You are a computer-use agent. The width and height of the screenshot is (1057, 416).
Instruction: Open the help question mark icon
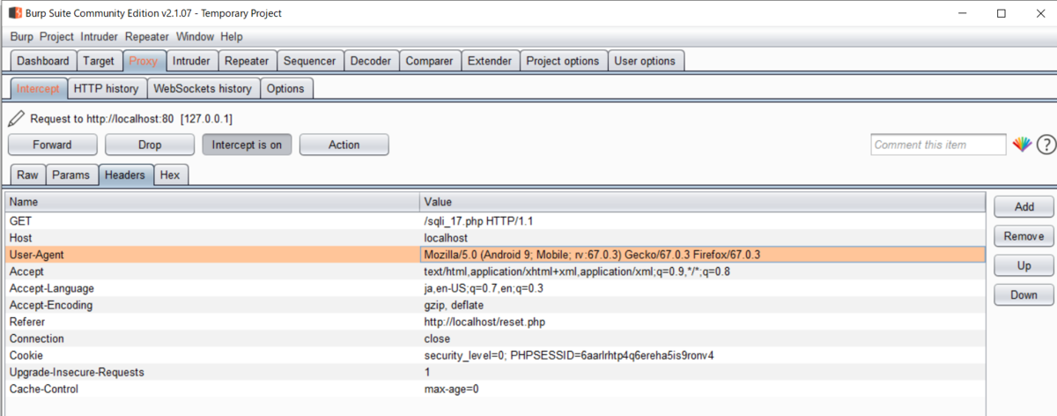point(1046,145)
